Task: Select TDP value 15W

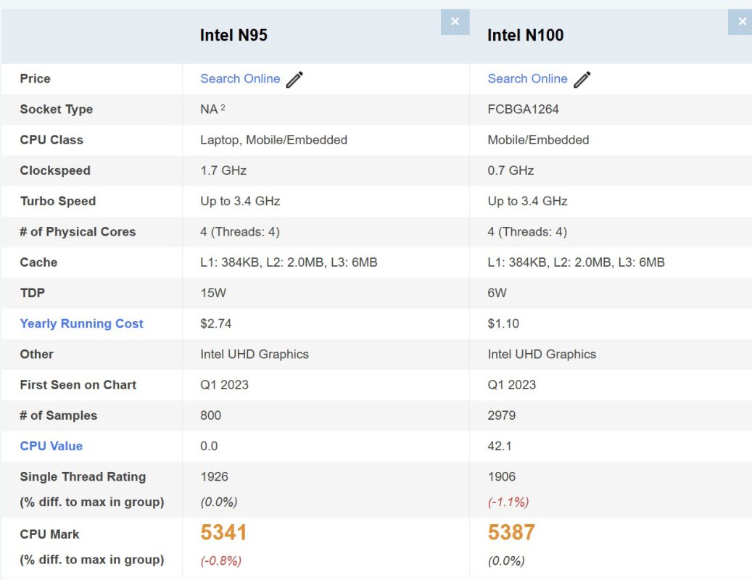Action: pyautogui.click(x=213, y=293)
